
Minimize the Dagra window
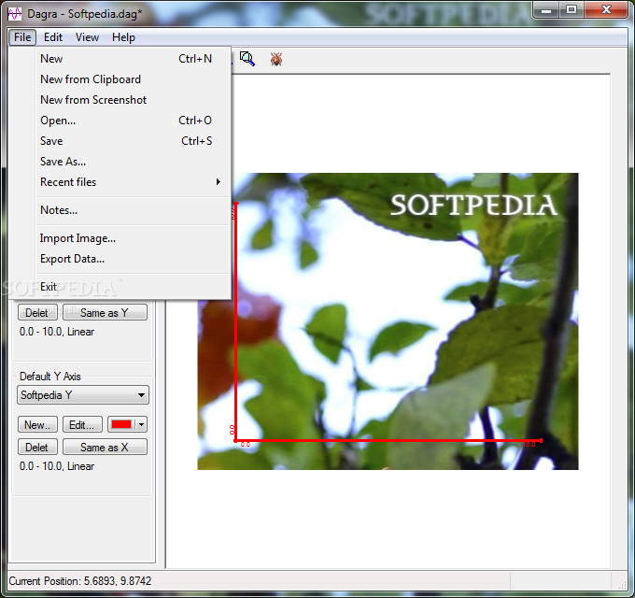point(546,10)
